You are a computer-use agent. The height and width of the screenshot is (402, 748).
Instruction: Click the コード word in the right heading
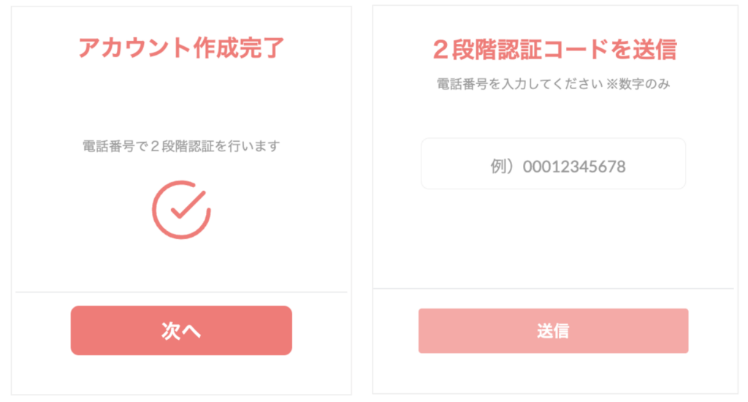click(x=577, y=50)
